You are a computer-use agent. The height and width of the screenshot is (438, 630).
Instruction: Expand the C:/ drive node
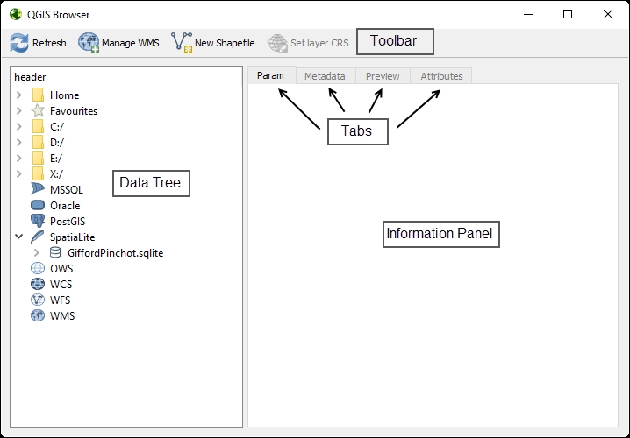[x=19, y=127]
